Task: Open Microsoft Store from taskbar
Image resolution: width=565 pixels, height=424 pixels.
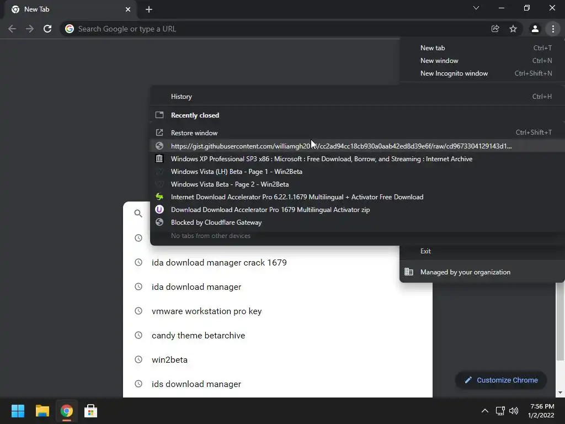Action: (x=91, y=411)
